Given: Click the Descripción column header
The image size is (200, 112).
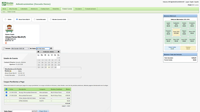Looking at the screenshot, I should pos(22,89).
